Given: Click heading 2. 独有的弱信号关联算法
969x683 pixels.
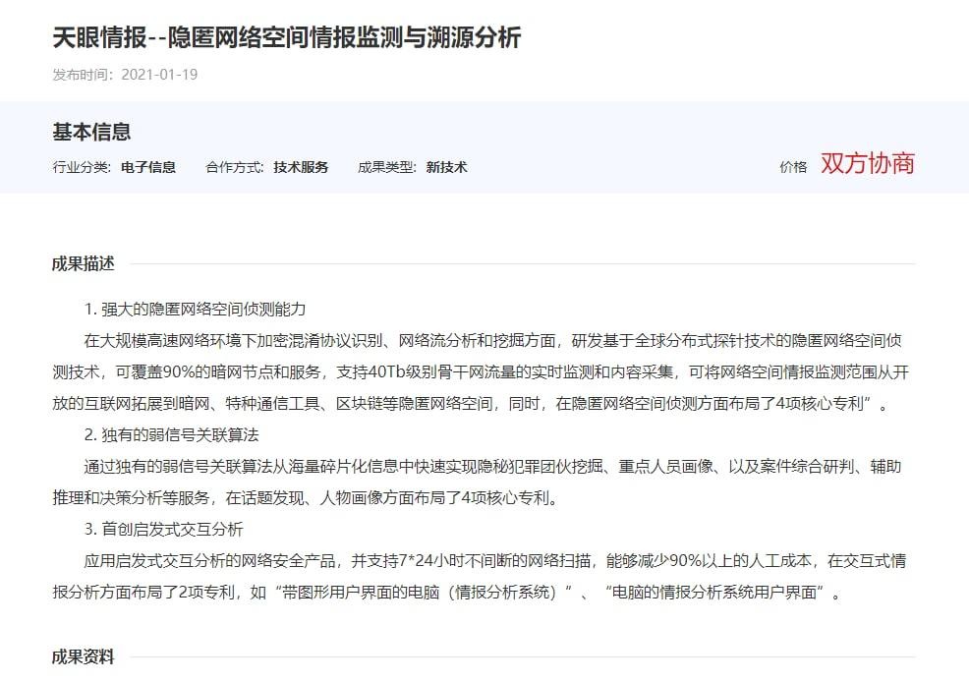Looking at the screenshot, I should point(172,435).
